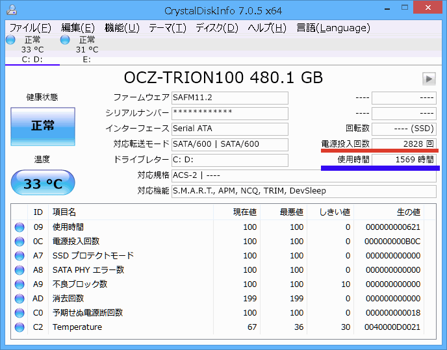Select the E: disk tab
This screenshot has width=447, height=350.
click(x=87, y=49)
